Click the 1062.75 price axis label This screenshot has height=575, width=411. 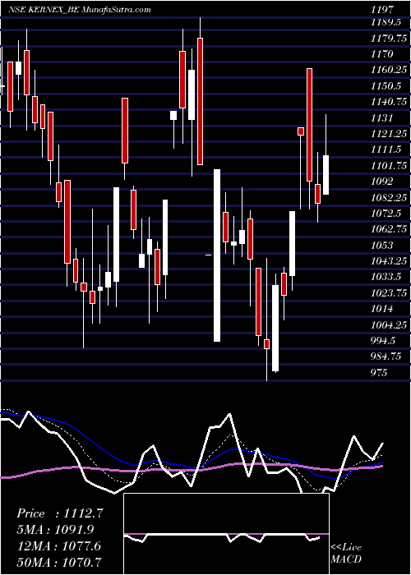(x=389, y=229)
